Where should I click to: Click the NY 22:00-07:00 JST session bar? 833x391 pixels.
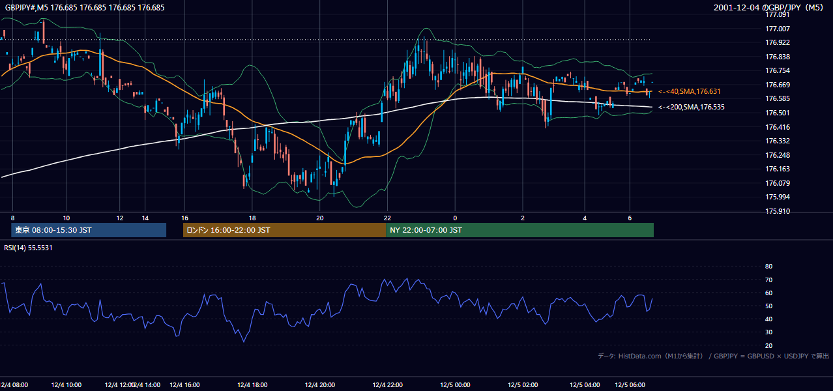[x=519, y=230]
